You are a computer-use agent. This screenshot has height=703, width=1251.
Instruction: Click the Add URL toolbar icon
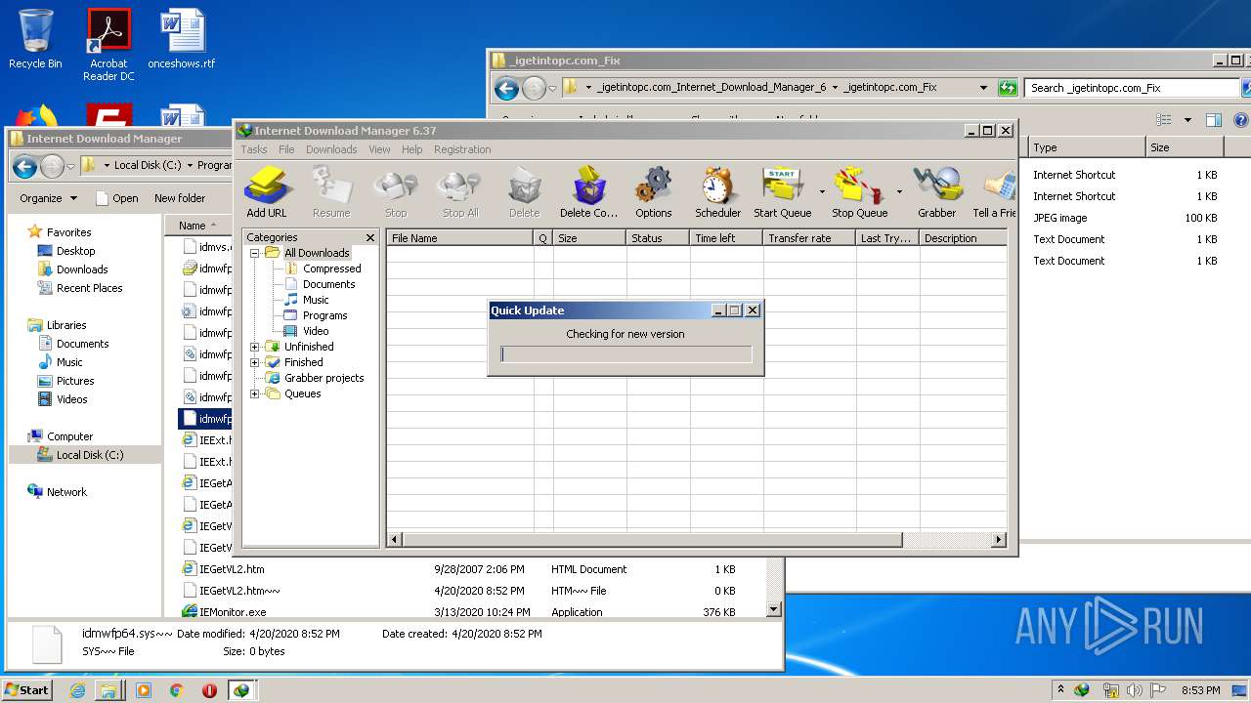(x=266, y=191)
